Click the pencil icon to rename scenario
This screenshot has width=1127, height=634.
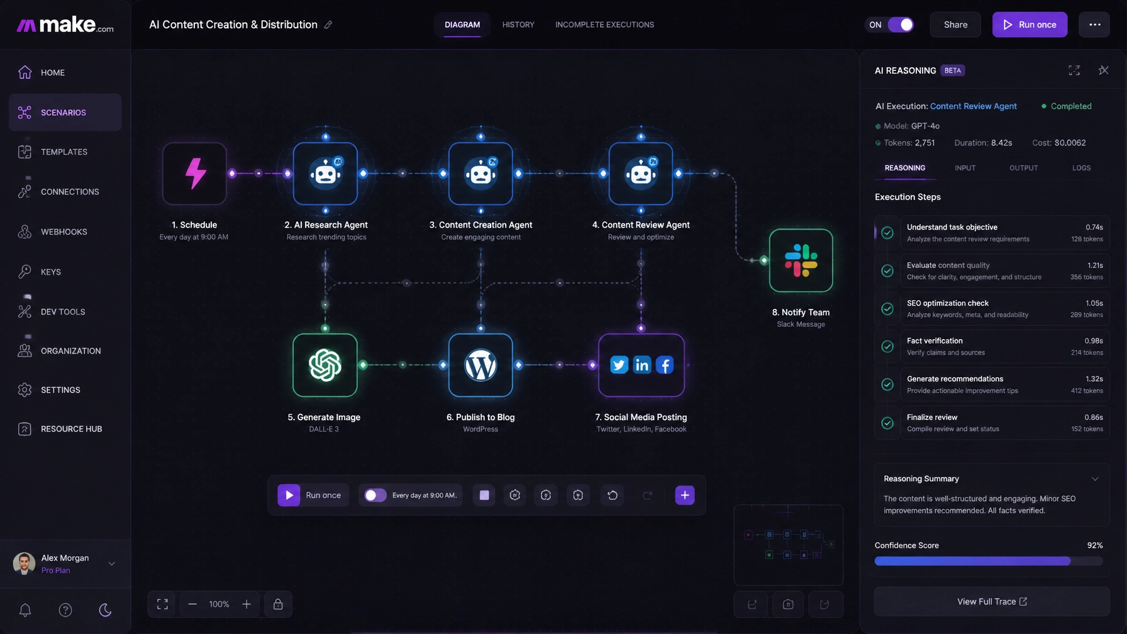point(328,25)
